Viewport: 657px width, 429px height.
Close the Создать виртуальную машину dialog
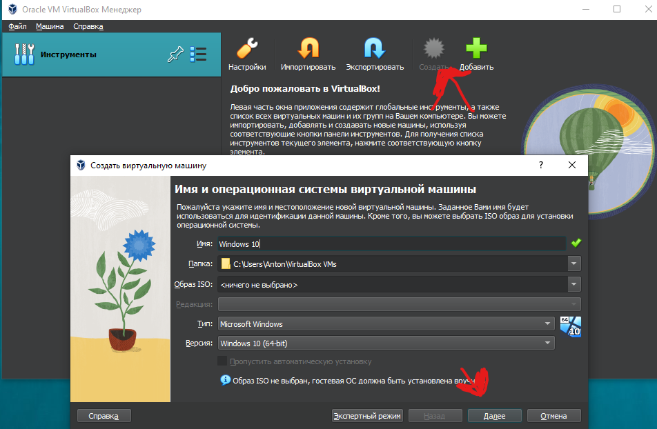click(572, 165)
